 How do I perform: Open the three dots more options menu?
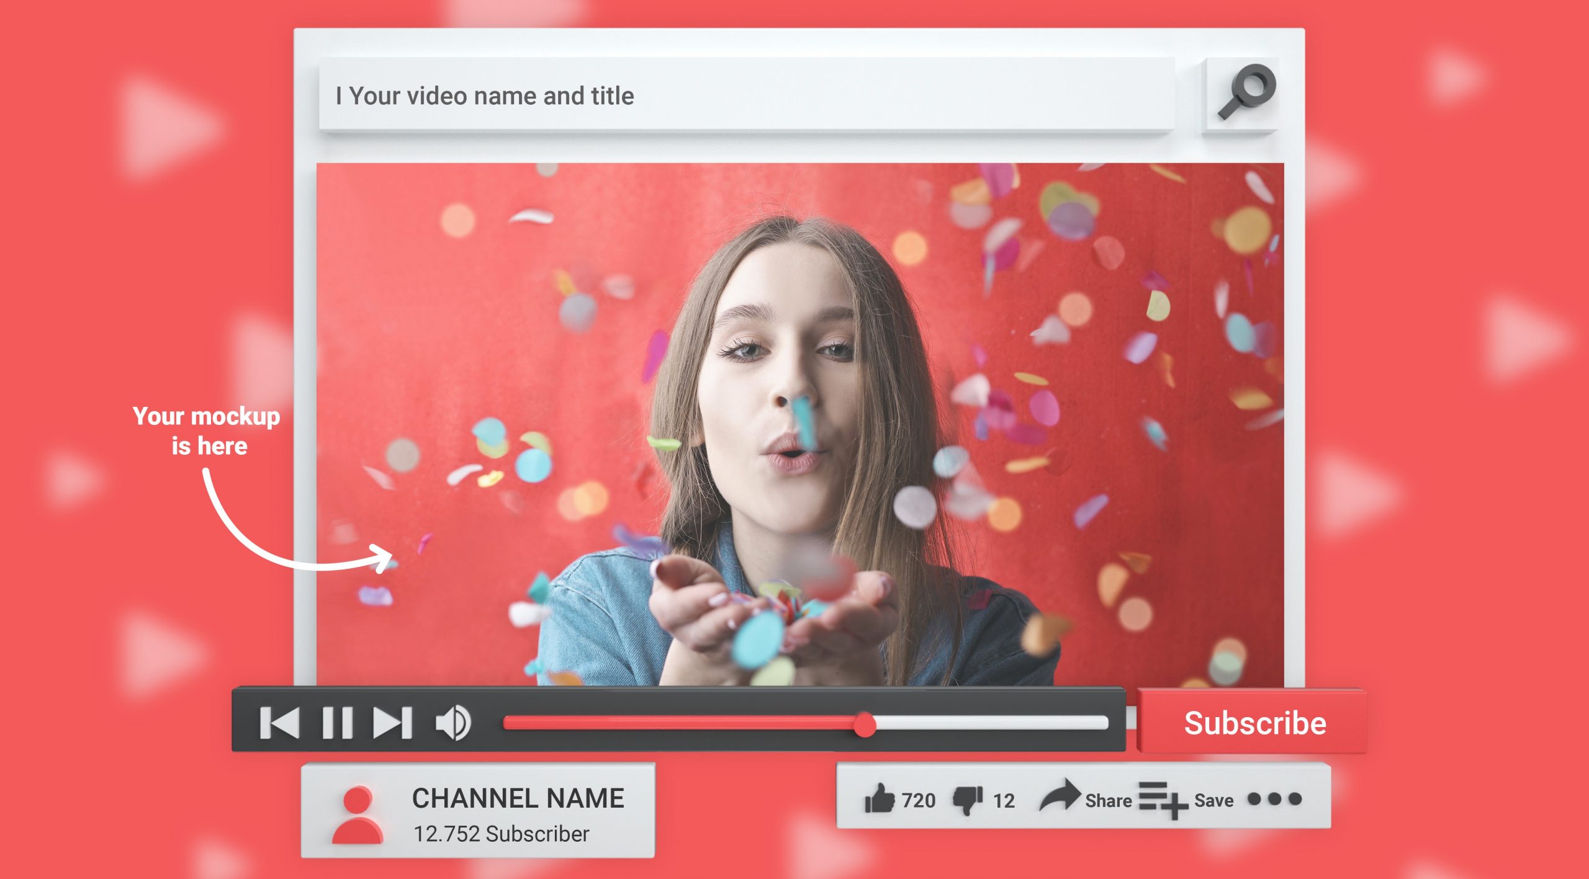point(1274,799)
